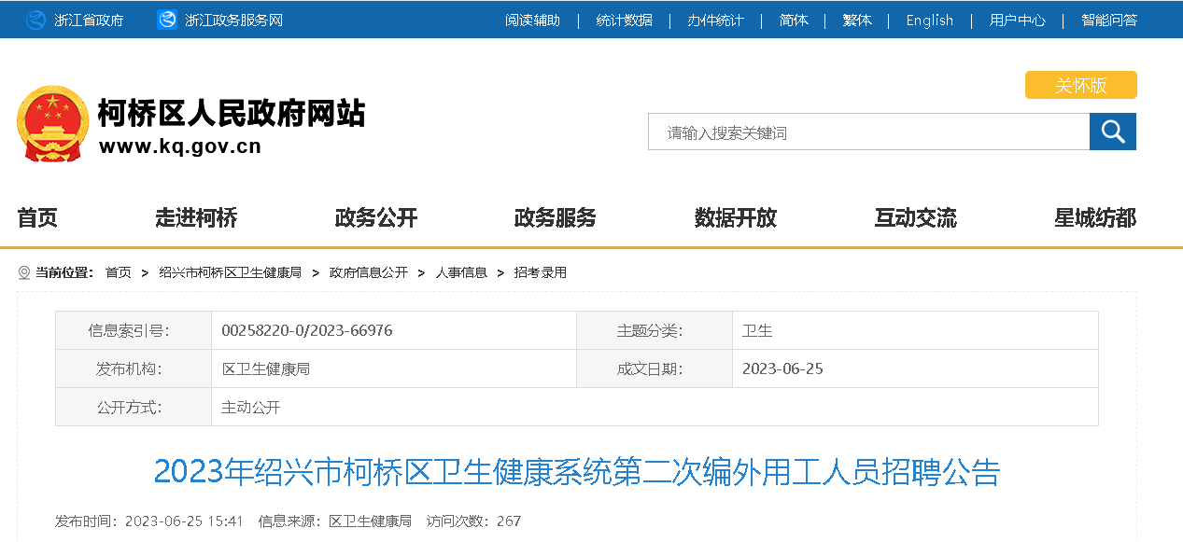The width and height of the screenshot is (1183, 542).
Task: Switch to 繁体 Chinese display
Action: pos(856,20)
